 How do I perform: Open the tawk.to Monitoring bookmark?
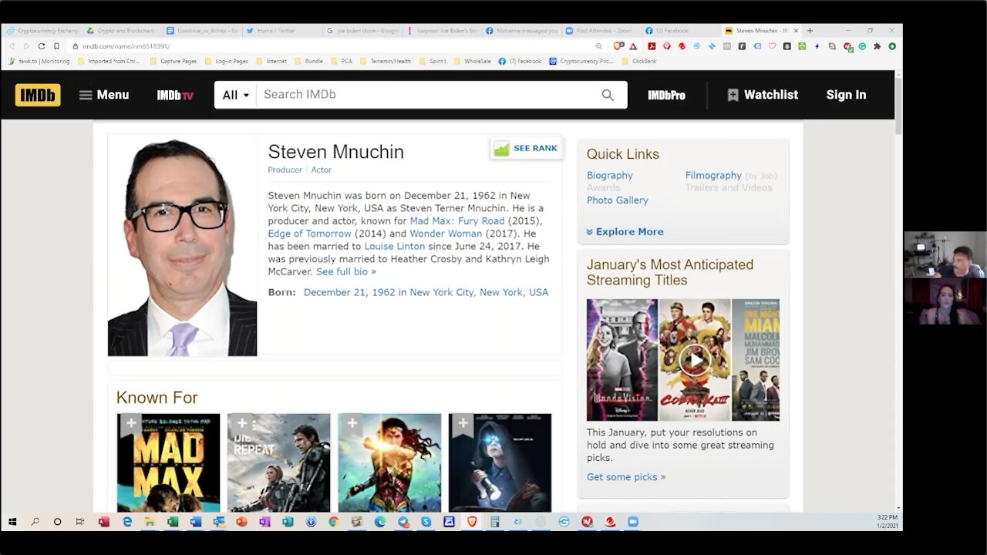click(x=39, y=61)
